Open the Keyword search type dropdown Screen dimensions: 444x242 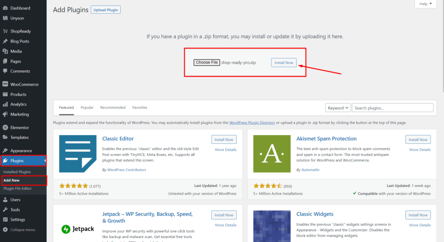click(x=338, y=108)
